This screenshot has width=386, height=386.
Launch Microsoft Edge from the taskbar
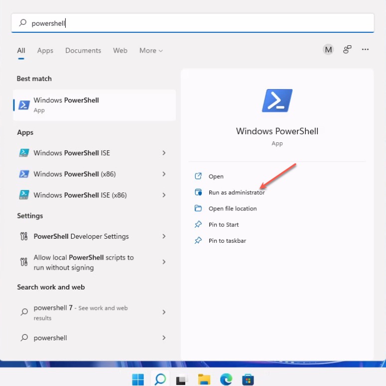point(226,380)
